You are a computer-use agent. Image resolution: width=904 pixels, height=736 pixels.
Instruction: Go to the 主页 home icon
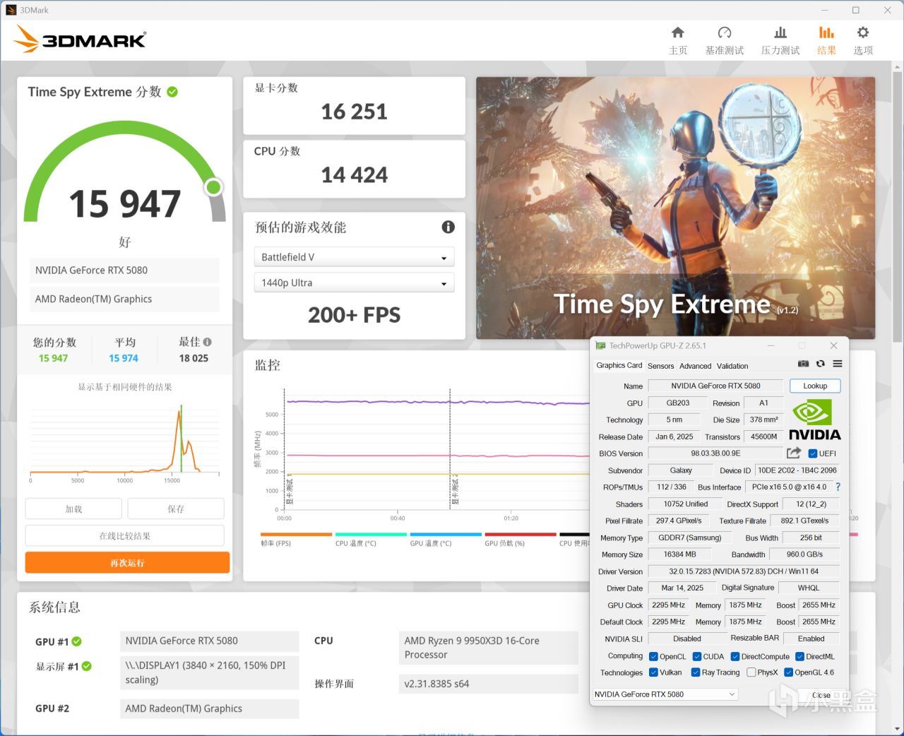coord(678,40)
